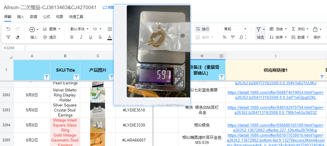The image size is (327, 146).
Task: Toggle bold formatting
Action: pos(72,37)
